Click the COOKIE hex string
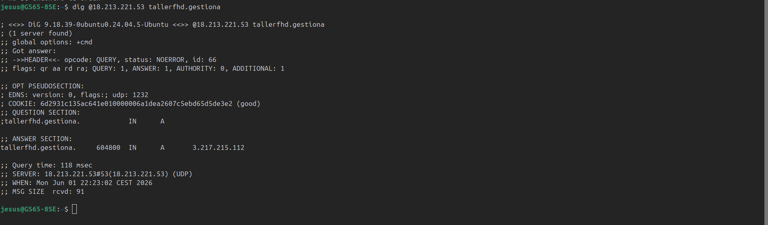Image resolution: width=768 pixels, height=225 pixels. click(136, 104)
